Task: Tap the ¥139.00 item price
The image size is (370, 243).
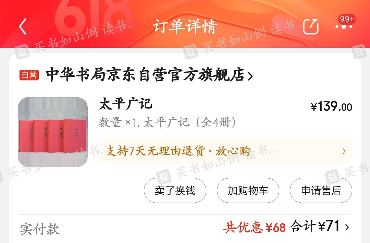Action: [331, 107]
